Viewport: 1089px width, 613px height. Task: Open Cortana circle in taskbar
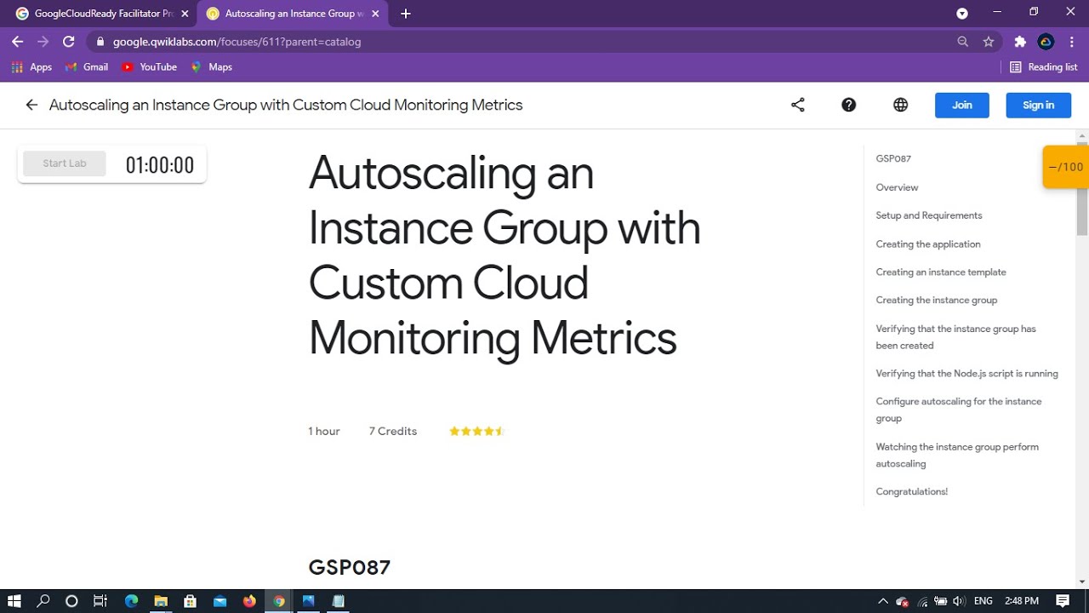coord(71,601)
